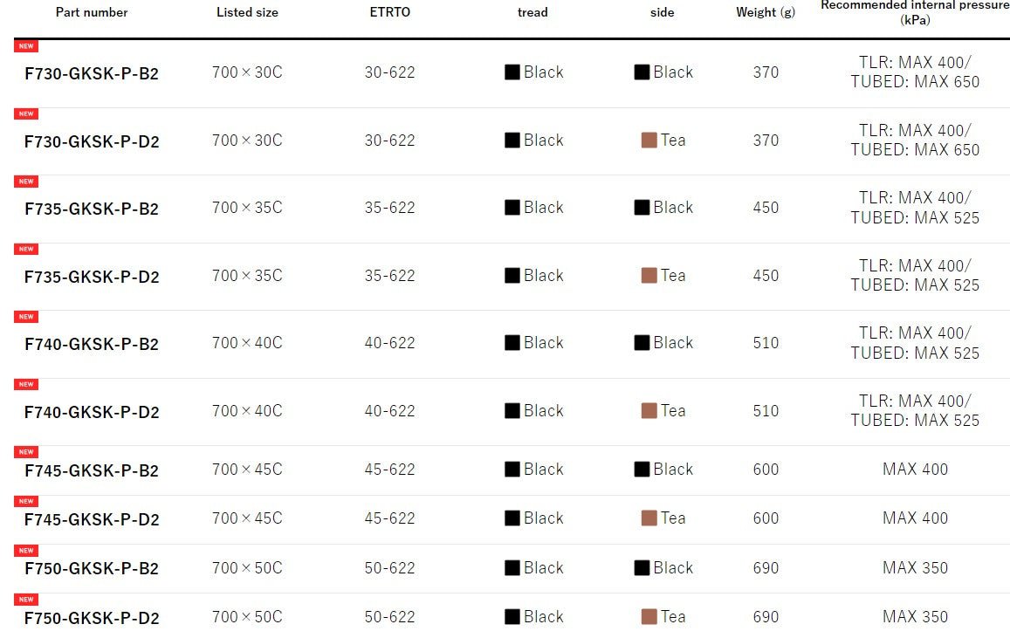Image resolution: width=1010 pixels, height=638 pixels.
Task: Click the Weight (g) column header
Action: [x=766, y=12]
